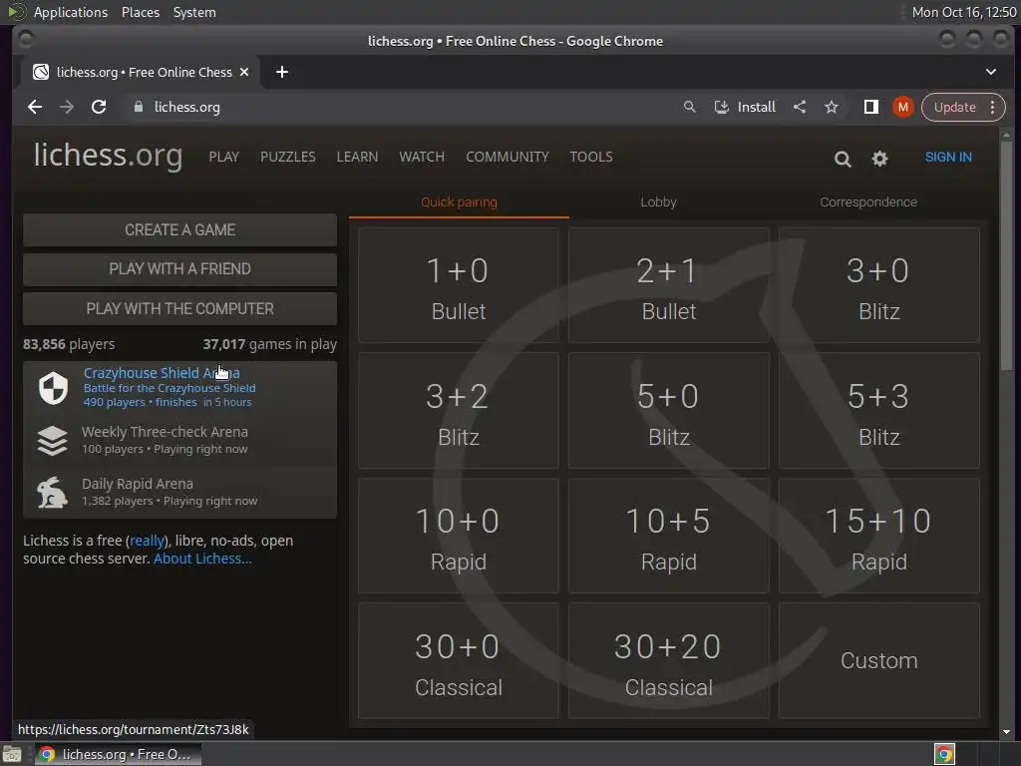Image resolution: width=1021 pixels, height=766 pixels.
Task: Start a 30+20 Classical game
Action: click(669, 660)
